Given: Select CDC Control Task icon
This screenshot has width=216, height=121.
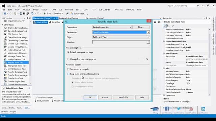Looking at the screenshot, I should 5,34.
